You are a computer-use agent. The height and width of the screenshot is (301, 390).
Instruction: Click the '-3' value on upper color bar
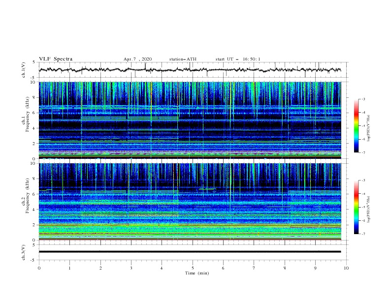coord(363,99)
